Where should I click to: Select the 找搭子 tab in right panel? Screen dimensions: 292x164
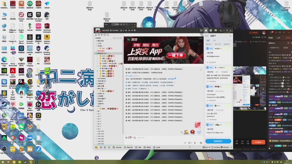click(213, 36)
